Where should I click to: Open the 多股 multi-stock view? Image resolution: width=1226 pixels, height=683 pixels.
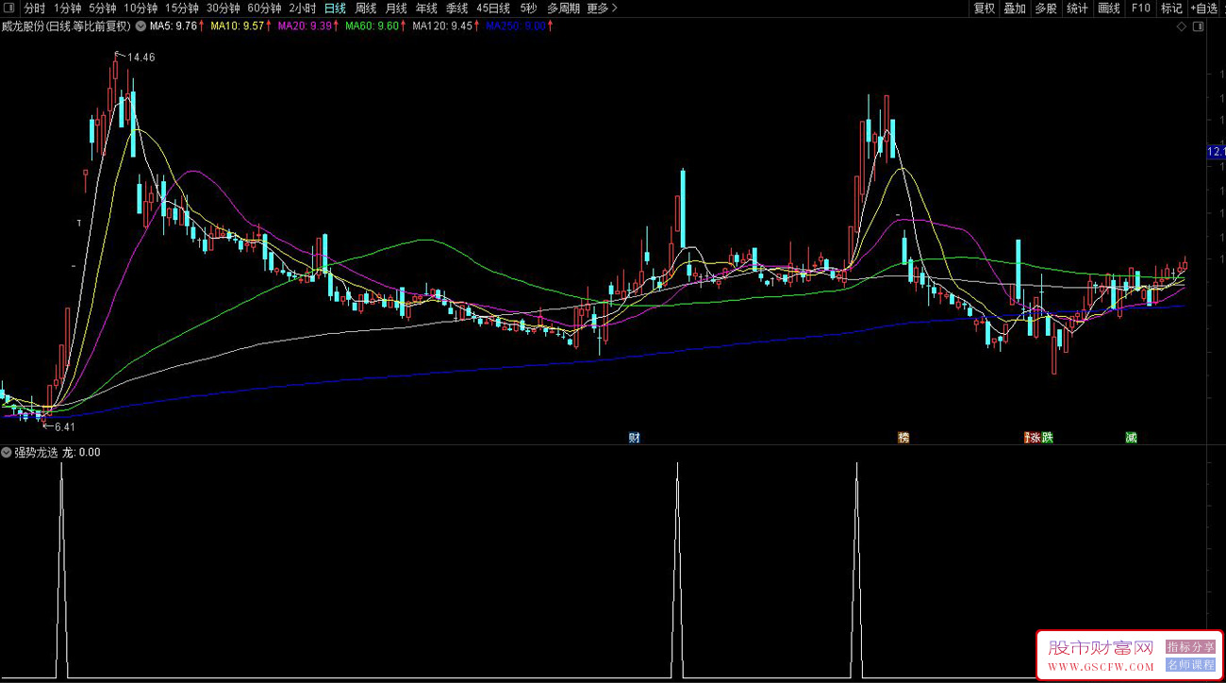[x=1046, y=8]
